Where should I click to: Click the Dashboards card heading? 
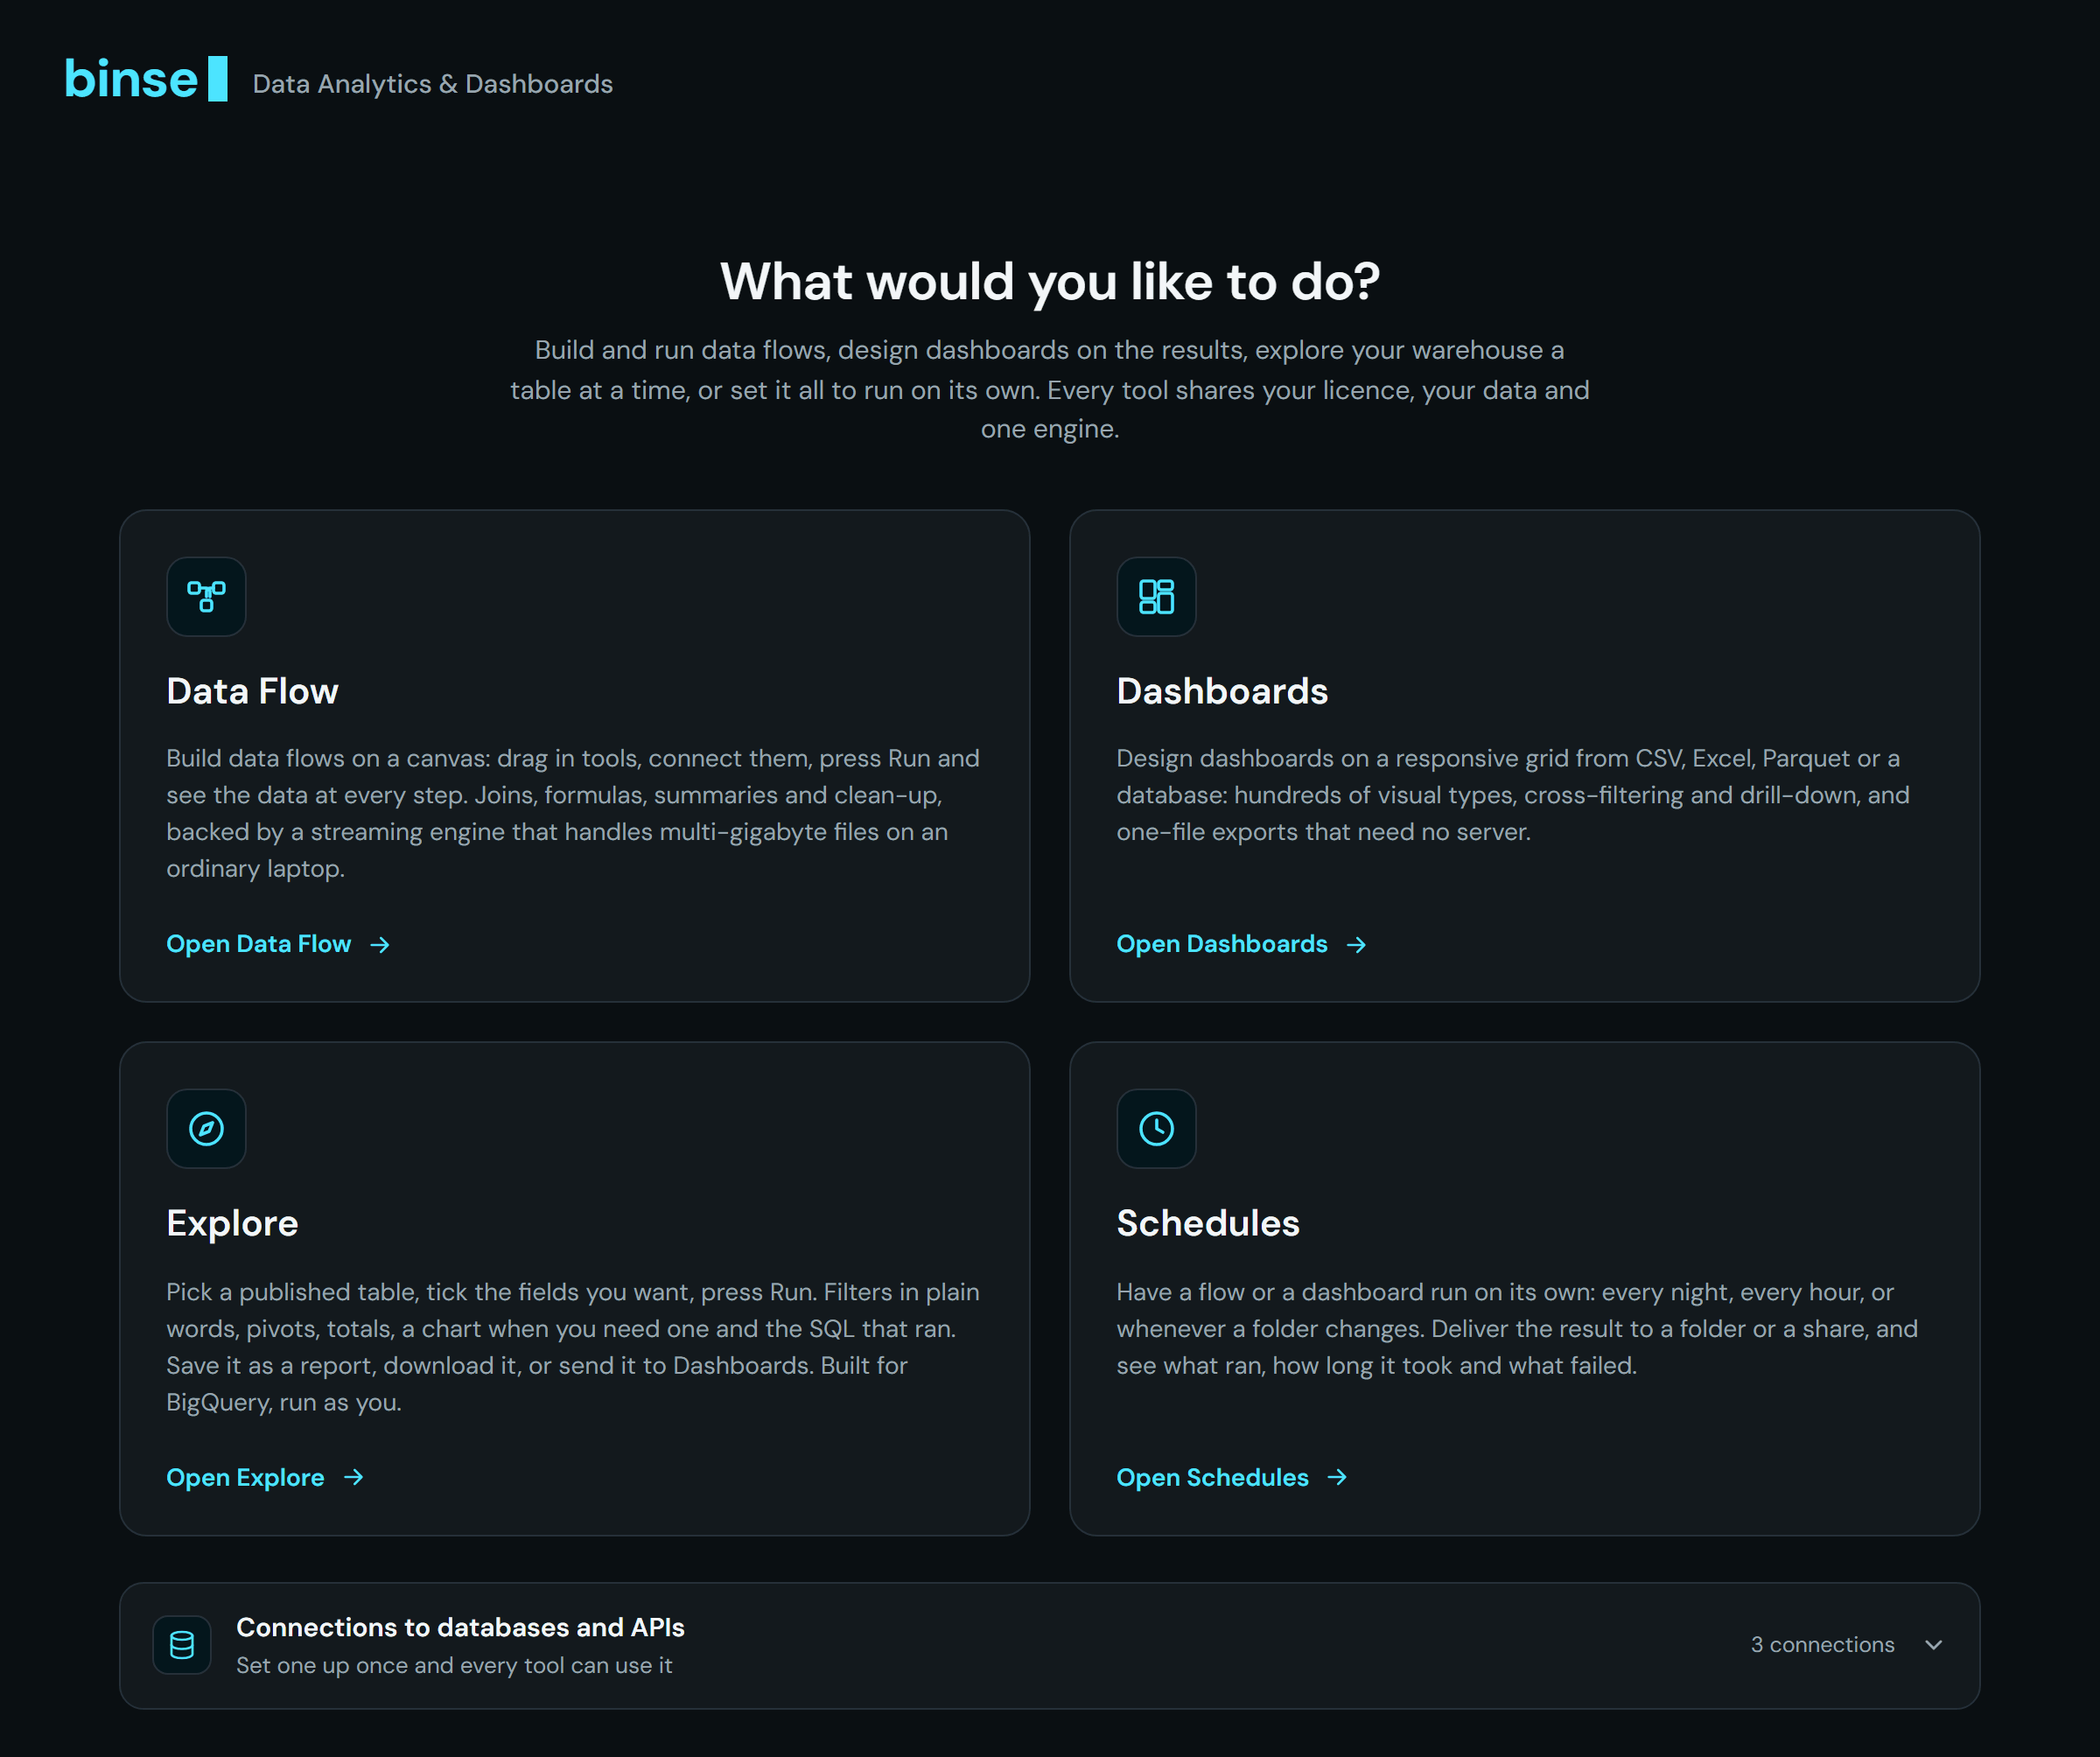click(x=1222, y=691)
